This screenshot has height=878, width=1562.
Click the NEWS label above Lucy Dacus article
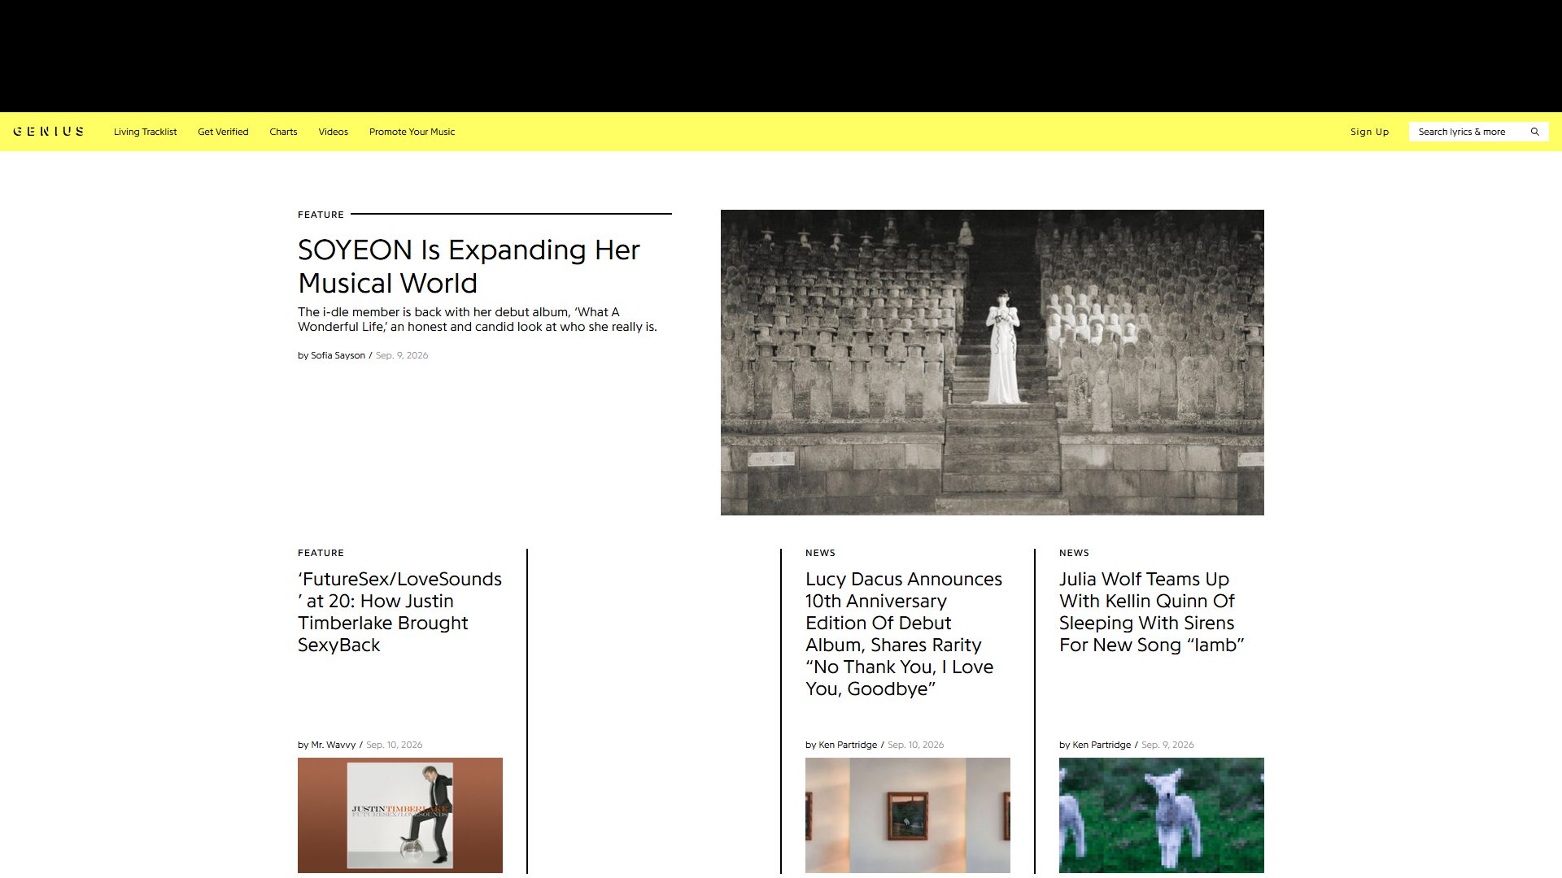point(820,553)
